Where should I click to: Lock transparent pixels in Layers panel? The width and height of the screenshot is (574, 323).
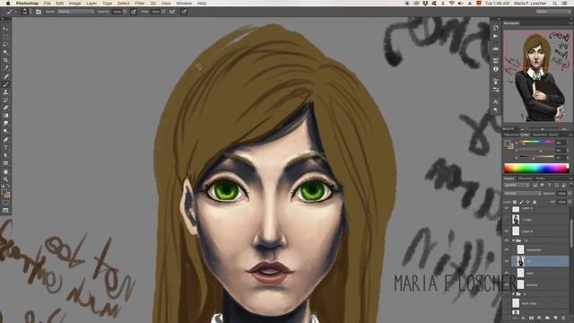click(515, 202)
